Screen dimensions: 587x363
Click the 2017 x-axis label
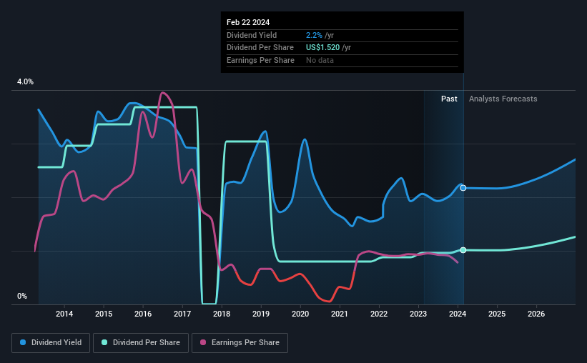pyautogui.click(x=182, y=314)
